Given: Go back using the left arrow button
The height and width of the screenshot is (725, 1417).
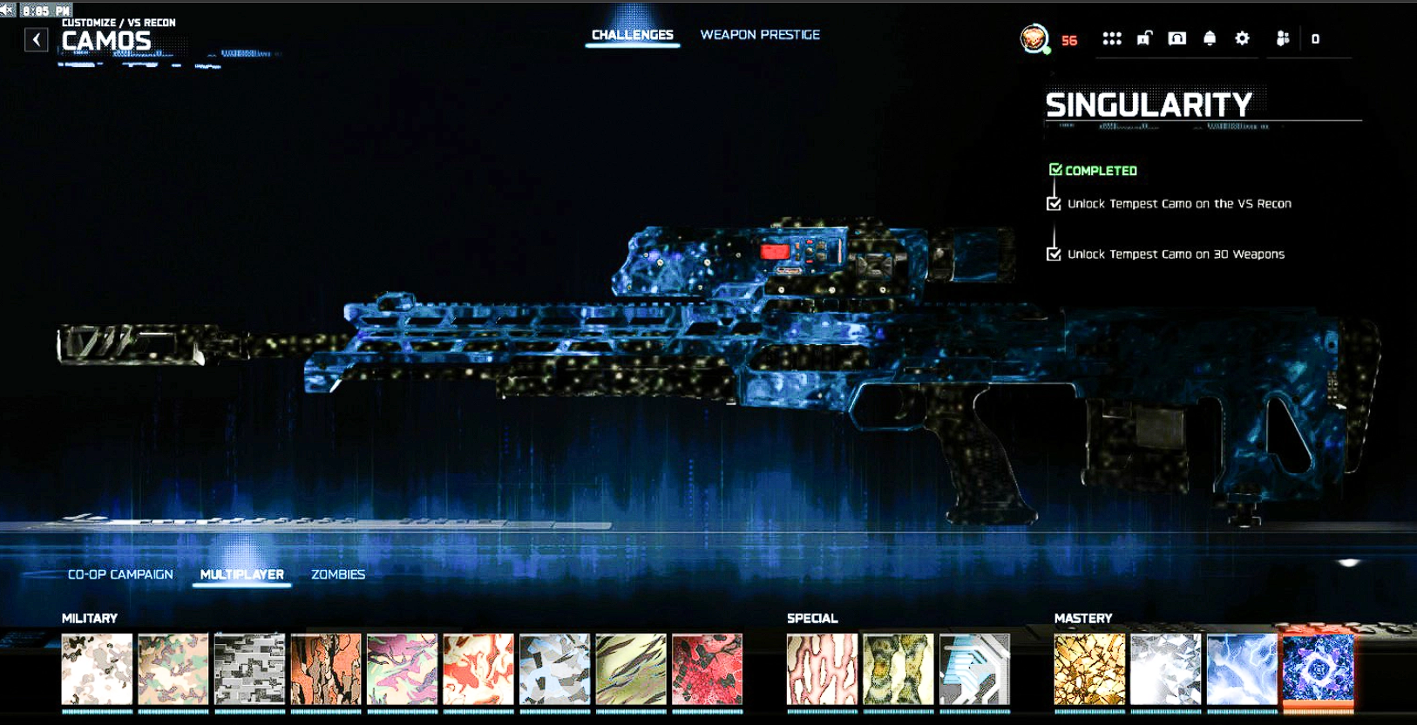Looking at the screenshot, I should coord(36,39).
